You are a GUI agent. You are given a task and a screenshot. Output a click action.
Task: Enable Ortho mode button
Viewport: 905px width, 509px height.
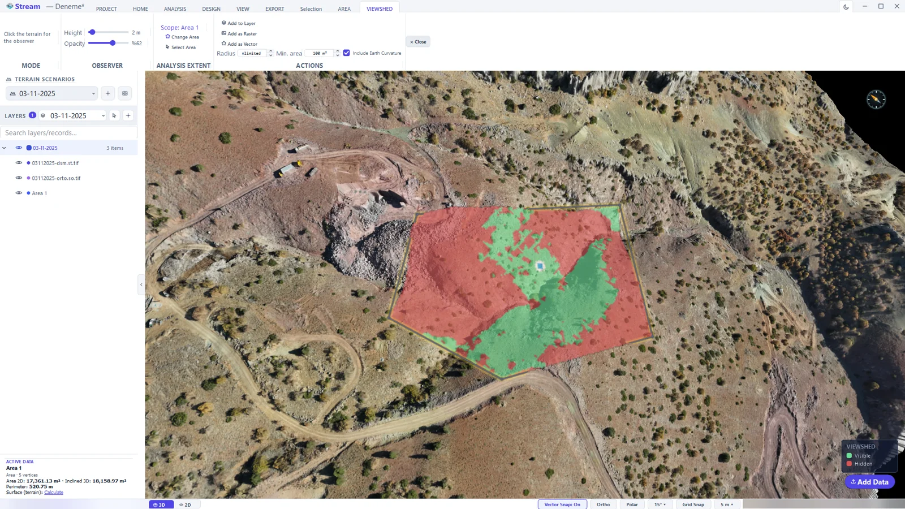coord(603,504)
